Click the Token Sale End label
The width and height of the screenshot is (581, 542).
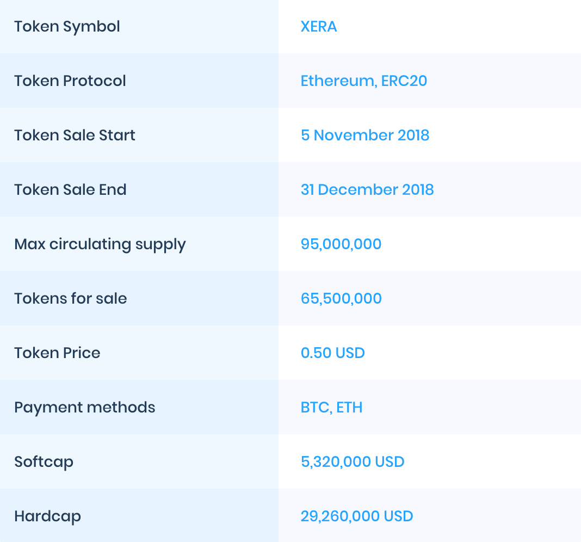click(70, 190)
